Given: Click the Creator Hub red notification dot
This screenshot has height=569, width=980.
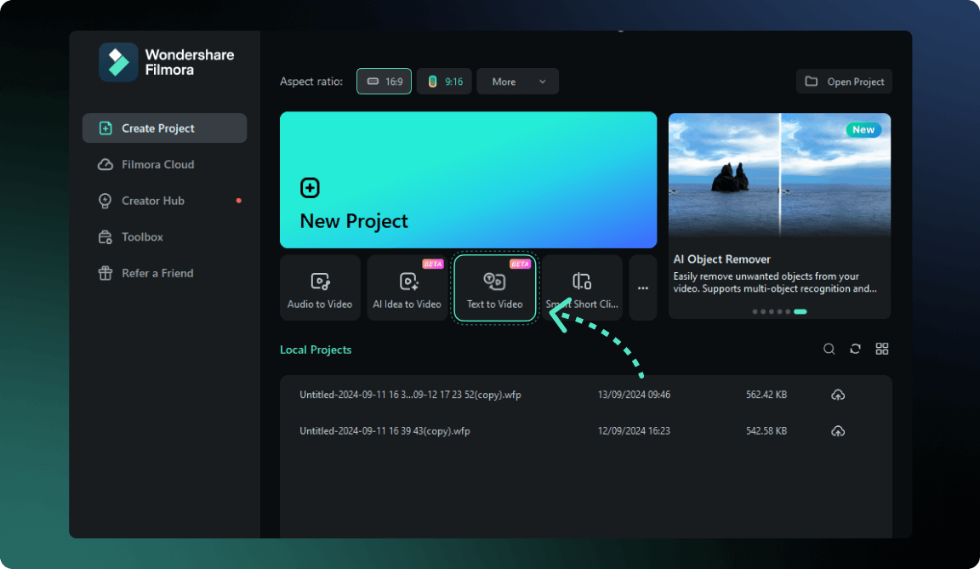Looking at the screenshot, I should (239, 201).
